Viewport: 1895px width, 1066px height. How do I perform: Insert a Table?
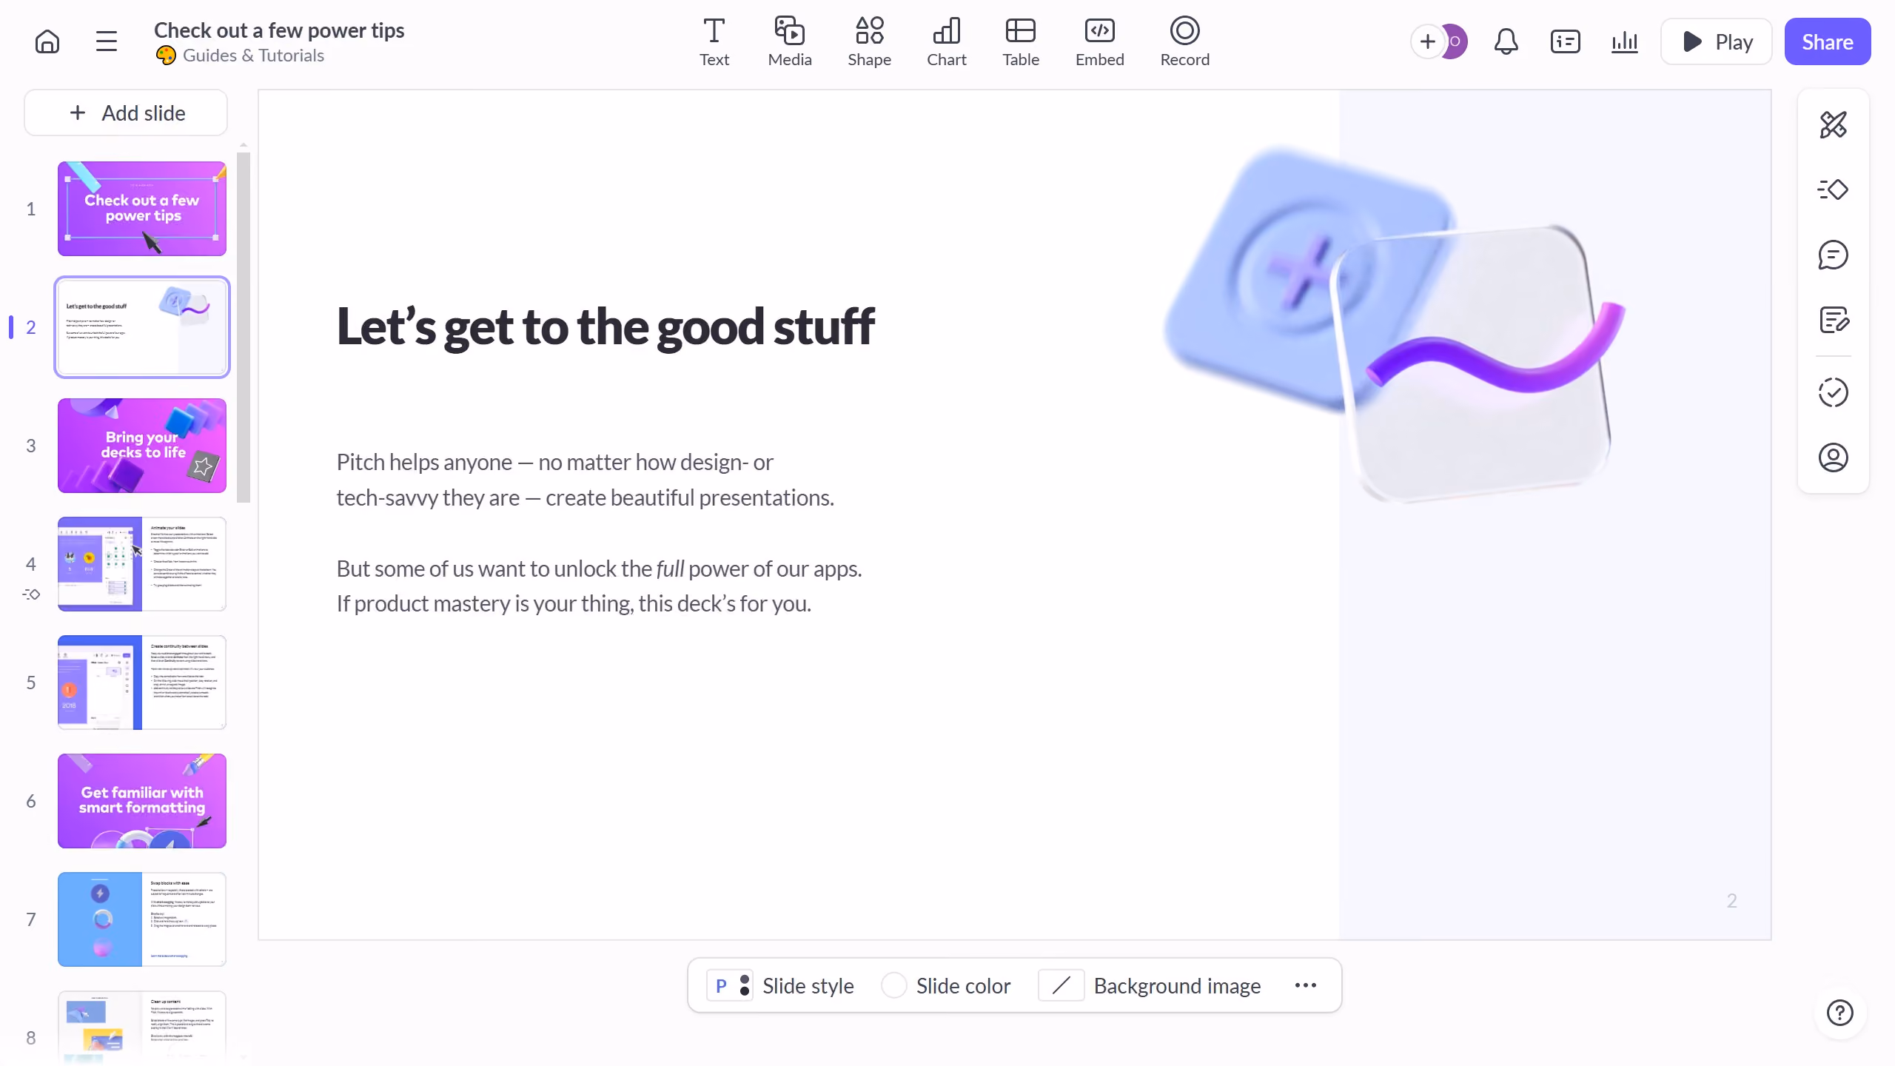(1021, 42)
